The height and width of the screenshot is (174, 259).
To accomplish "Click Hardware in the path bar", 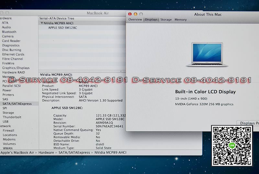I will point(46,153).
